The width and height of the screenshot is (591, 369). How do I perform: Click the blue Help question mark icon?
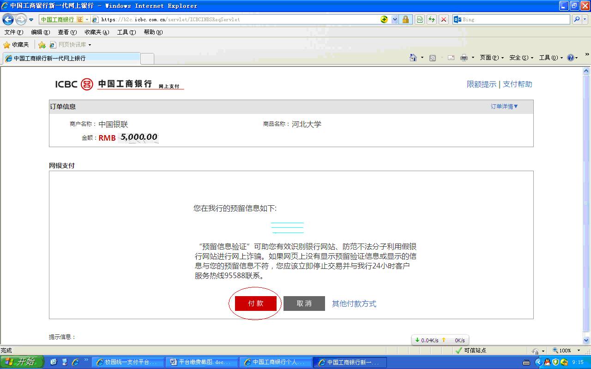570,58
